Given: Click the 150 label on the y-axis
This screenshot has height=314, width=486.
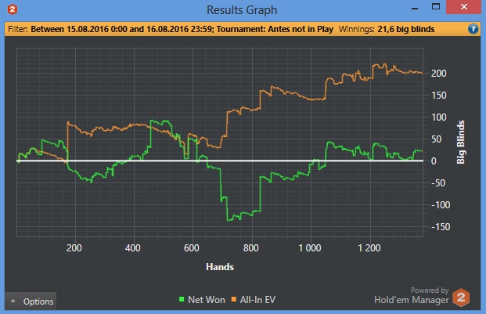Looking at the screenshot, I should tap(439, 96).
